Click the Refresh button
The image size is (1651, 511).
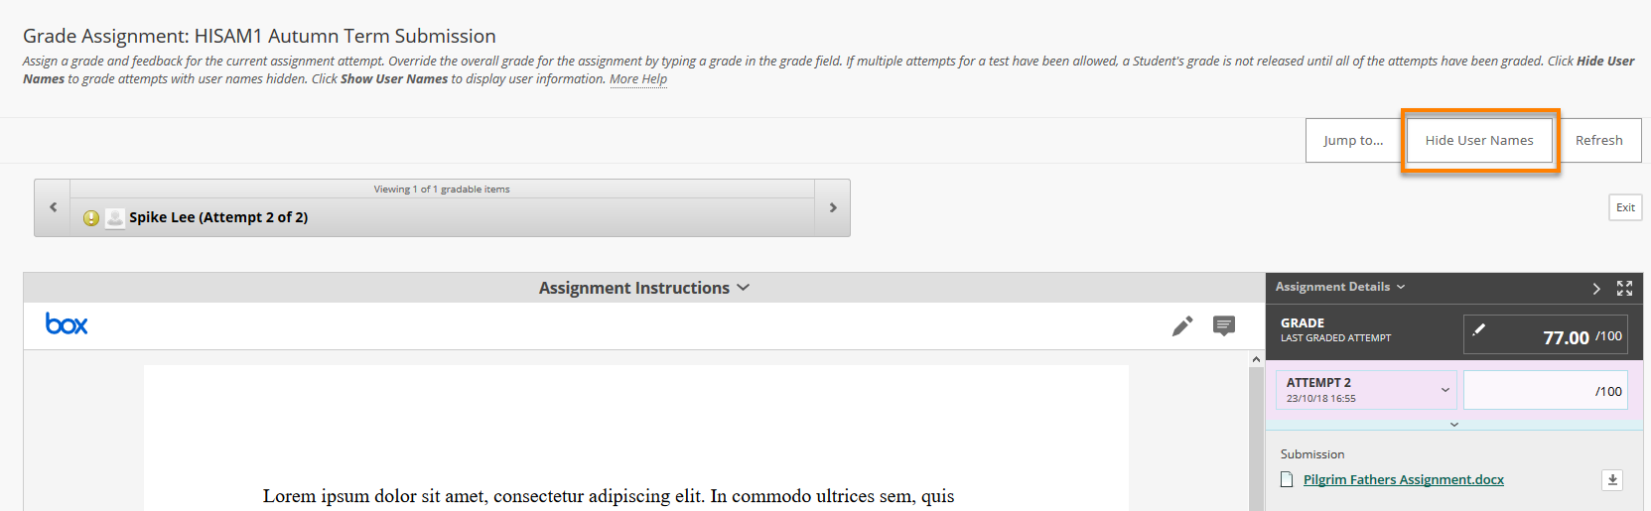(1598, 140)
